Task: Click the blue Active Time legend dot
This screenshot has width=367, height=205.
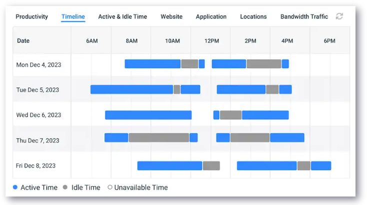Action: pos(15,187)
